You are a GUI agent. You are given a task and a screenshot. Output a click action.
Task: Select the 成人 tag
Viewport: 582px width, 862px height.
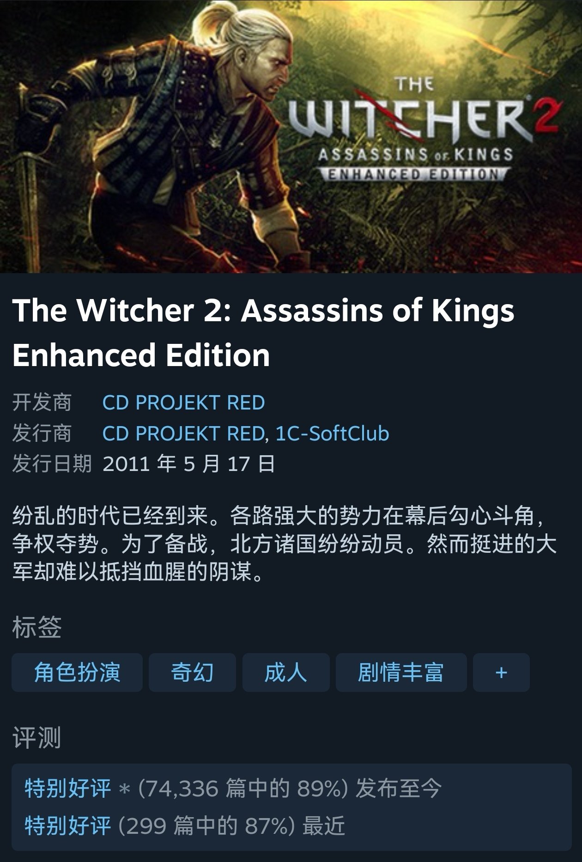[286, 672]
